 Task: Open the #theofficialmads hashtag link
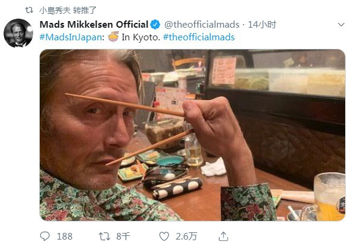click(x=199, y=37)
